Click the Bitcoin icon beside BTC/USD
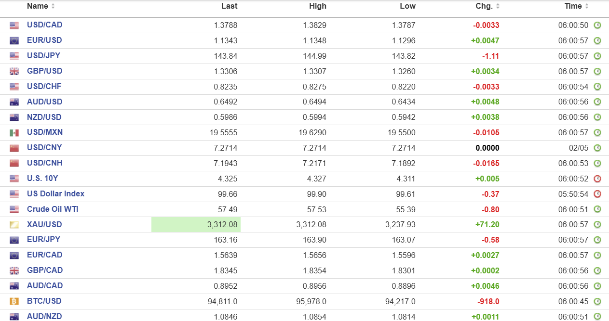This screenshot has height=321, width=609. click(14, 301)
